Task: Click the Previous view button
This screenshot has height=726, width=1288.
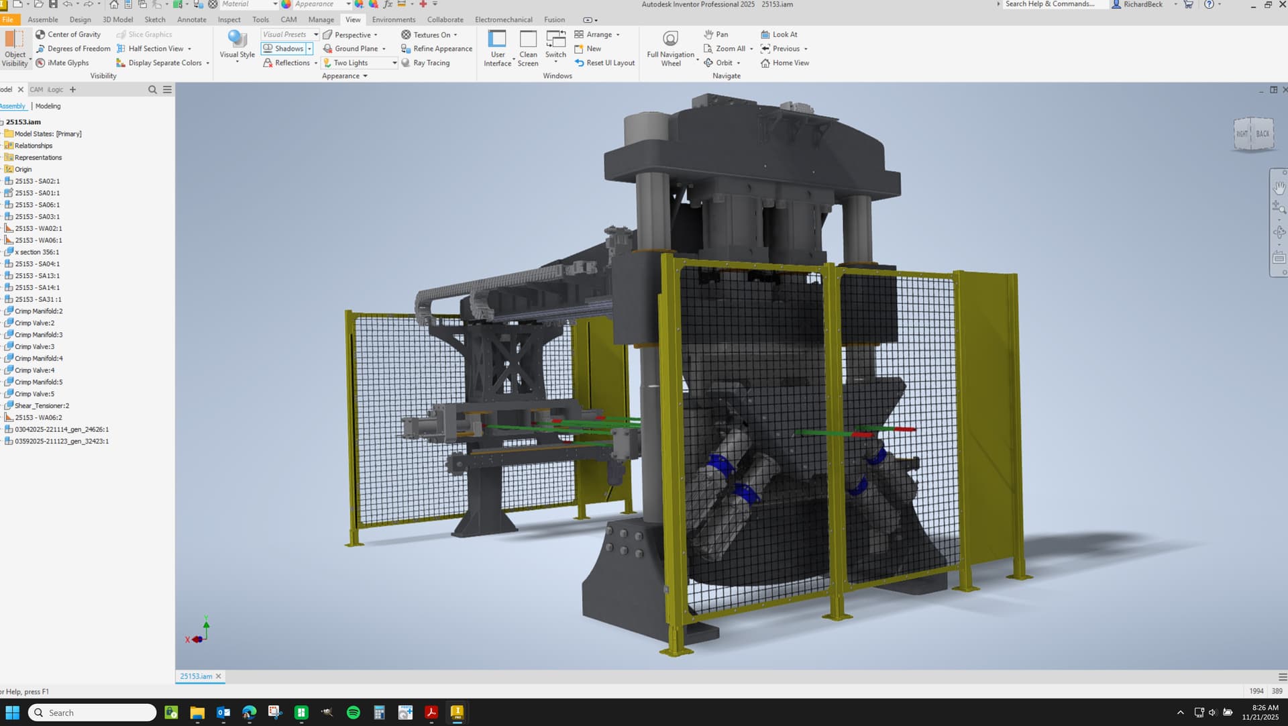Action: tap(786, 49)
